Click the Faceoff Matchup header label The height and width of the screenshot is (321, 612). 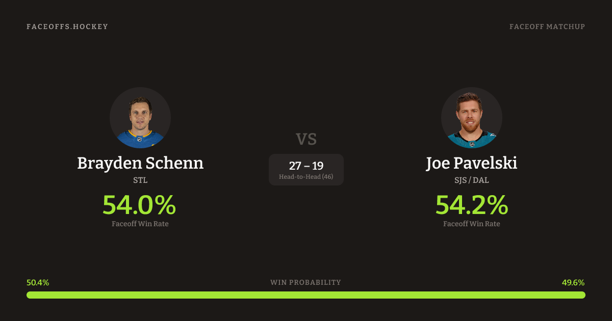point(547,26)
